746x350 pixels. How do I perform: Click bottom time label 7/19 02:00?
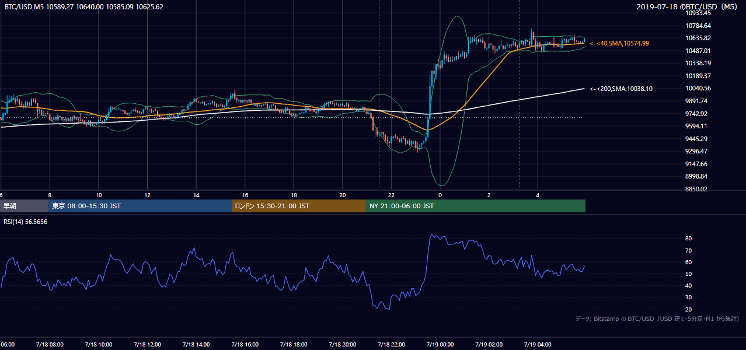488,344
